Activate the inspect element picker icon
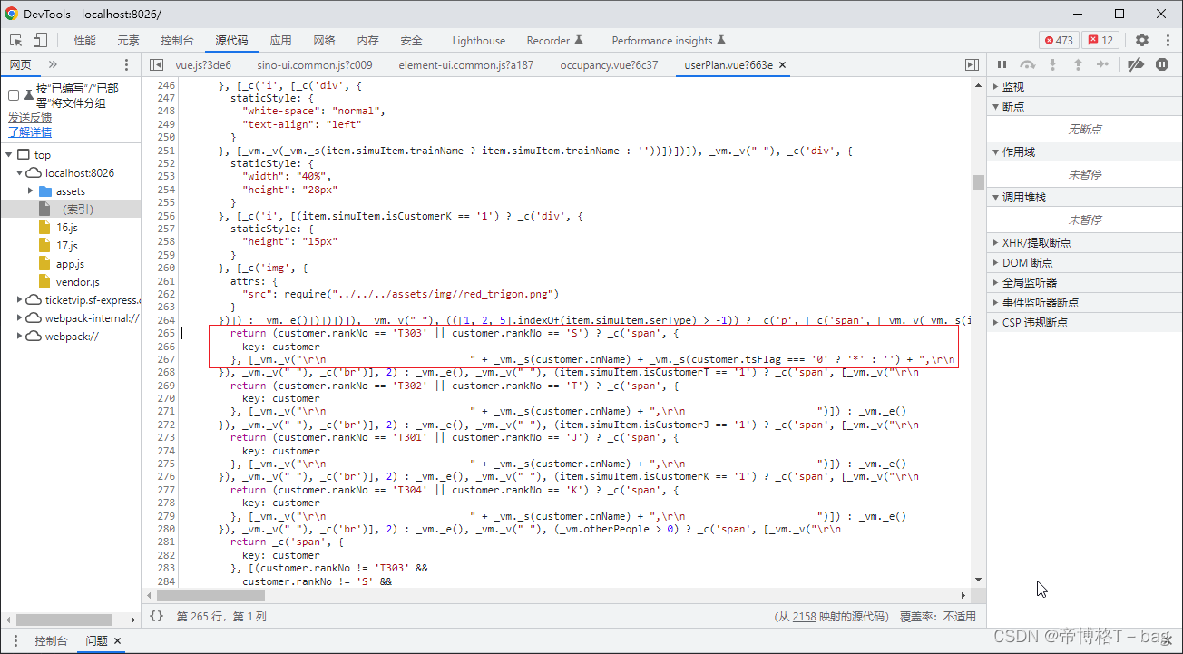Screen dimensions: 1183x654 coord(15,40)
